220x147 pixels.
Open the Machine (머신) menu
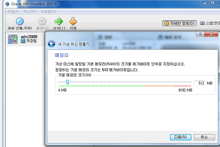pos(30,11)
